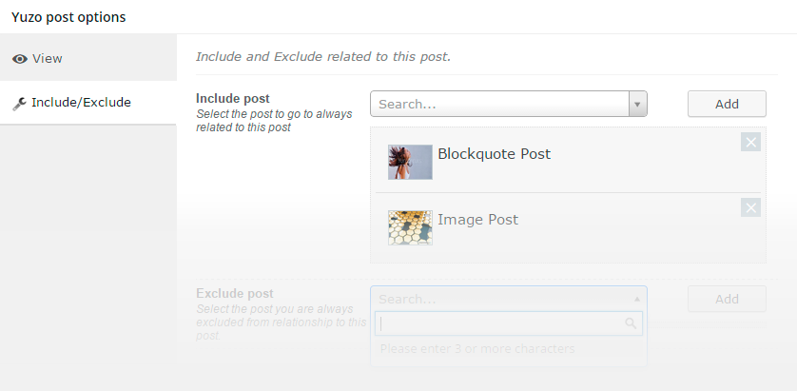Click the wrench icon beside Include/Exclude
Viewport: 797px width, 391px height.
point(19,103)
